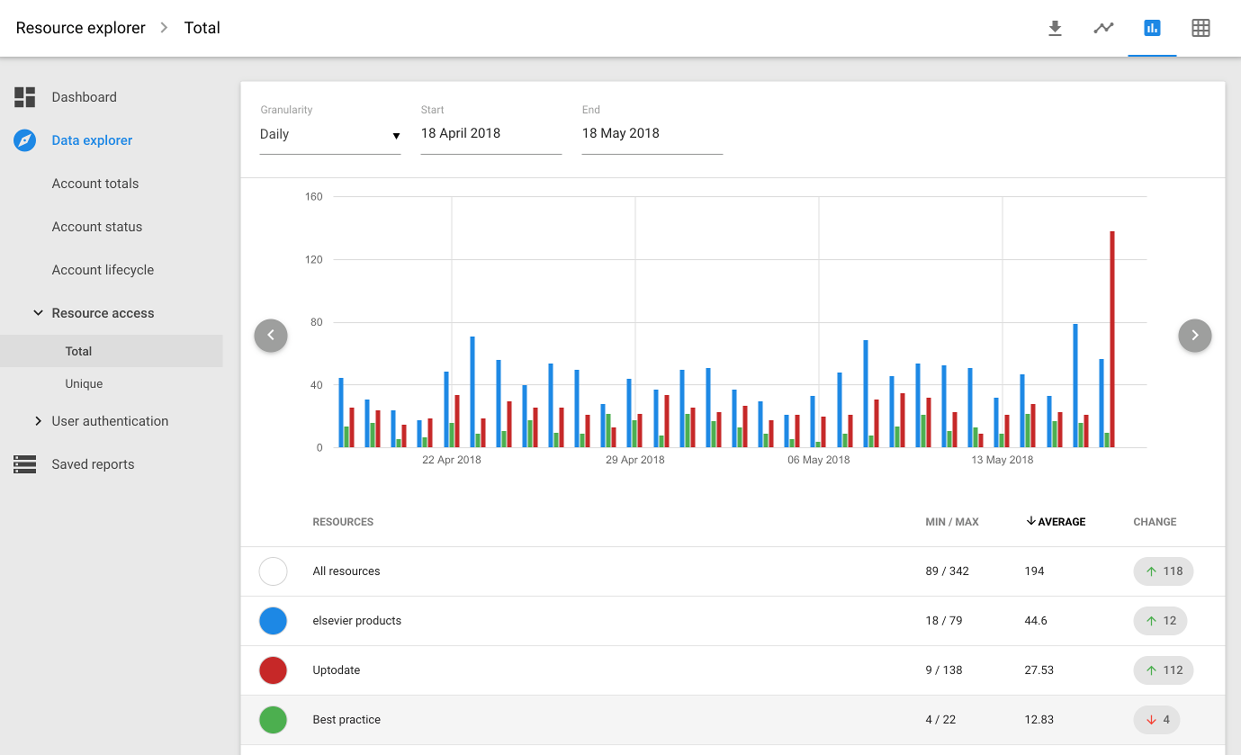Click the green Best practice color swatch
1241x755 pixels.
coord(273,720)
